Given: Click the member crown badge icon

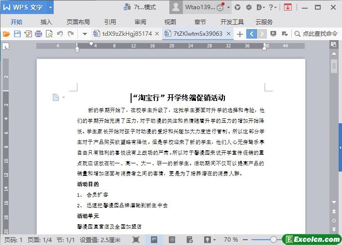Looking at the screenshot, I should click(221, 7).
